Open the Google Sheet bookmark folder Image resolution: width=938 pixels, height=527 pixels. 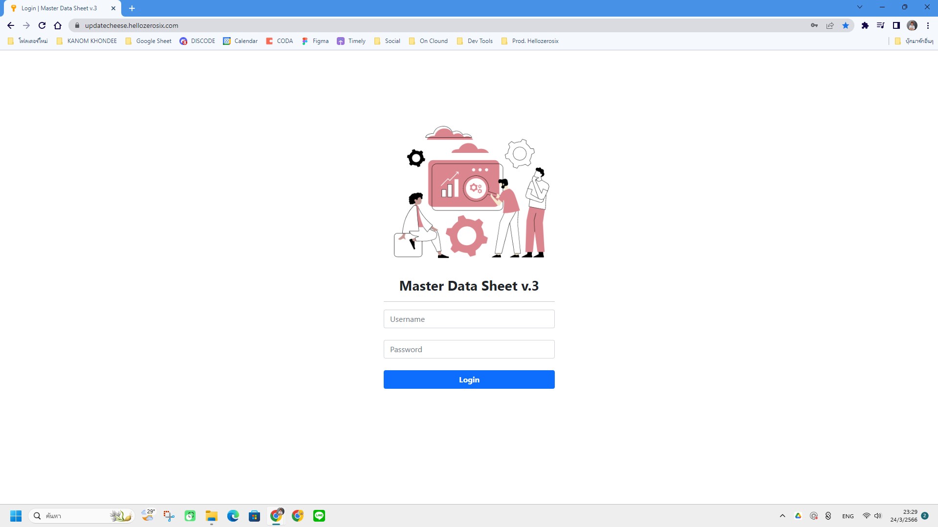pos(149,41)
